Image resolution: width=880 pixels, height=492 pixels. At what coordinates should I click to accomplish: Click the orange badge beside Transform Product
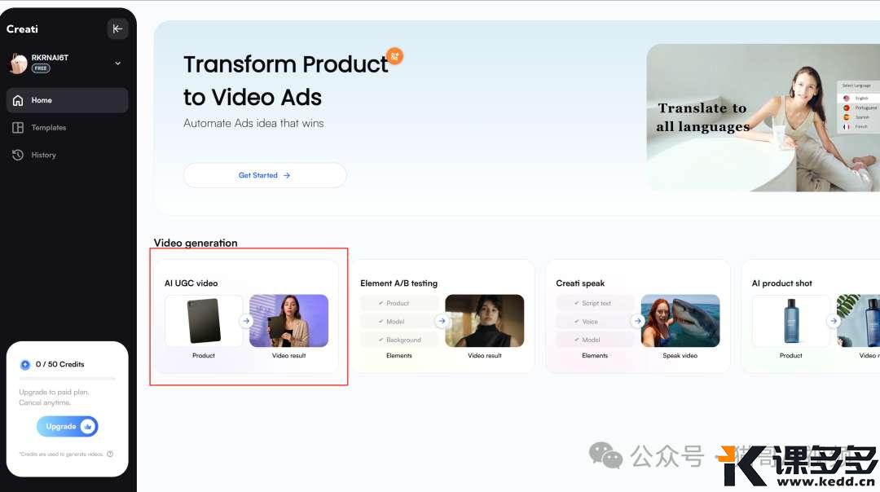[x=395, y=55]
